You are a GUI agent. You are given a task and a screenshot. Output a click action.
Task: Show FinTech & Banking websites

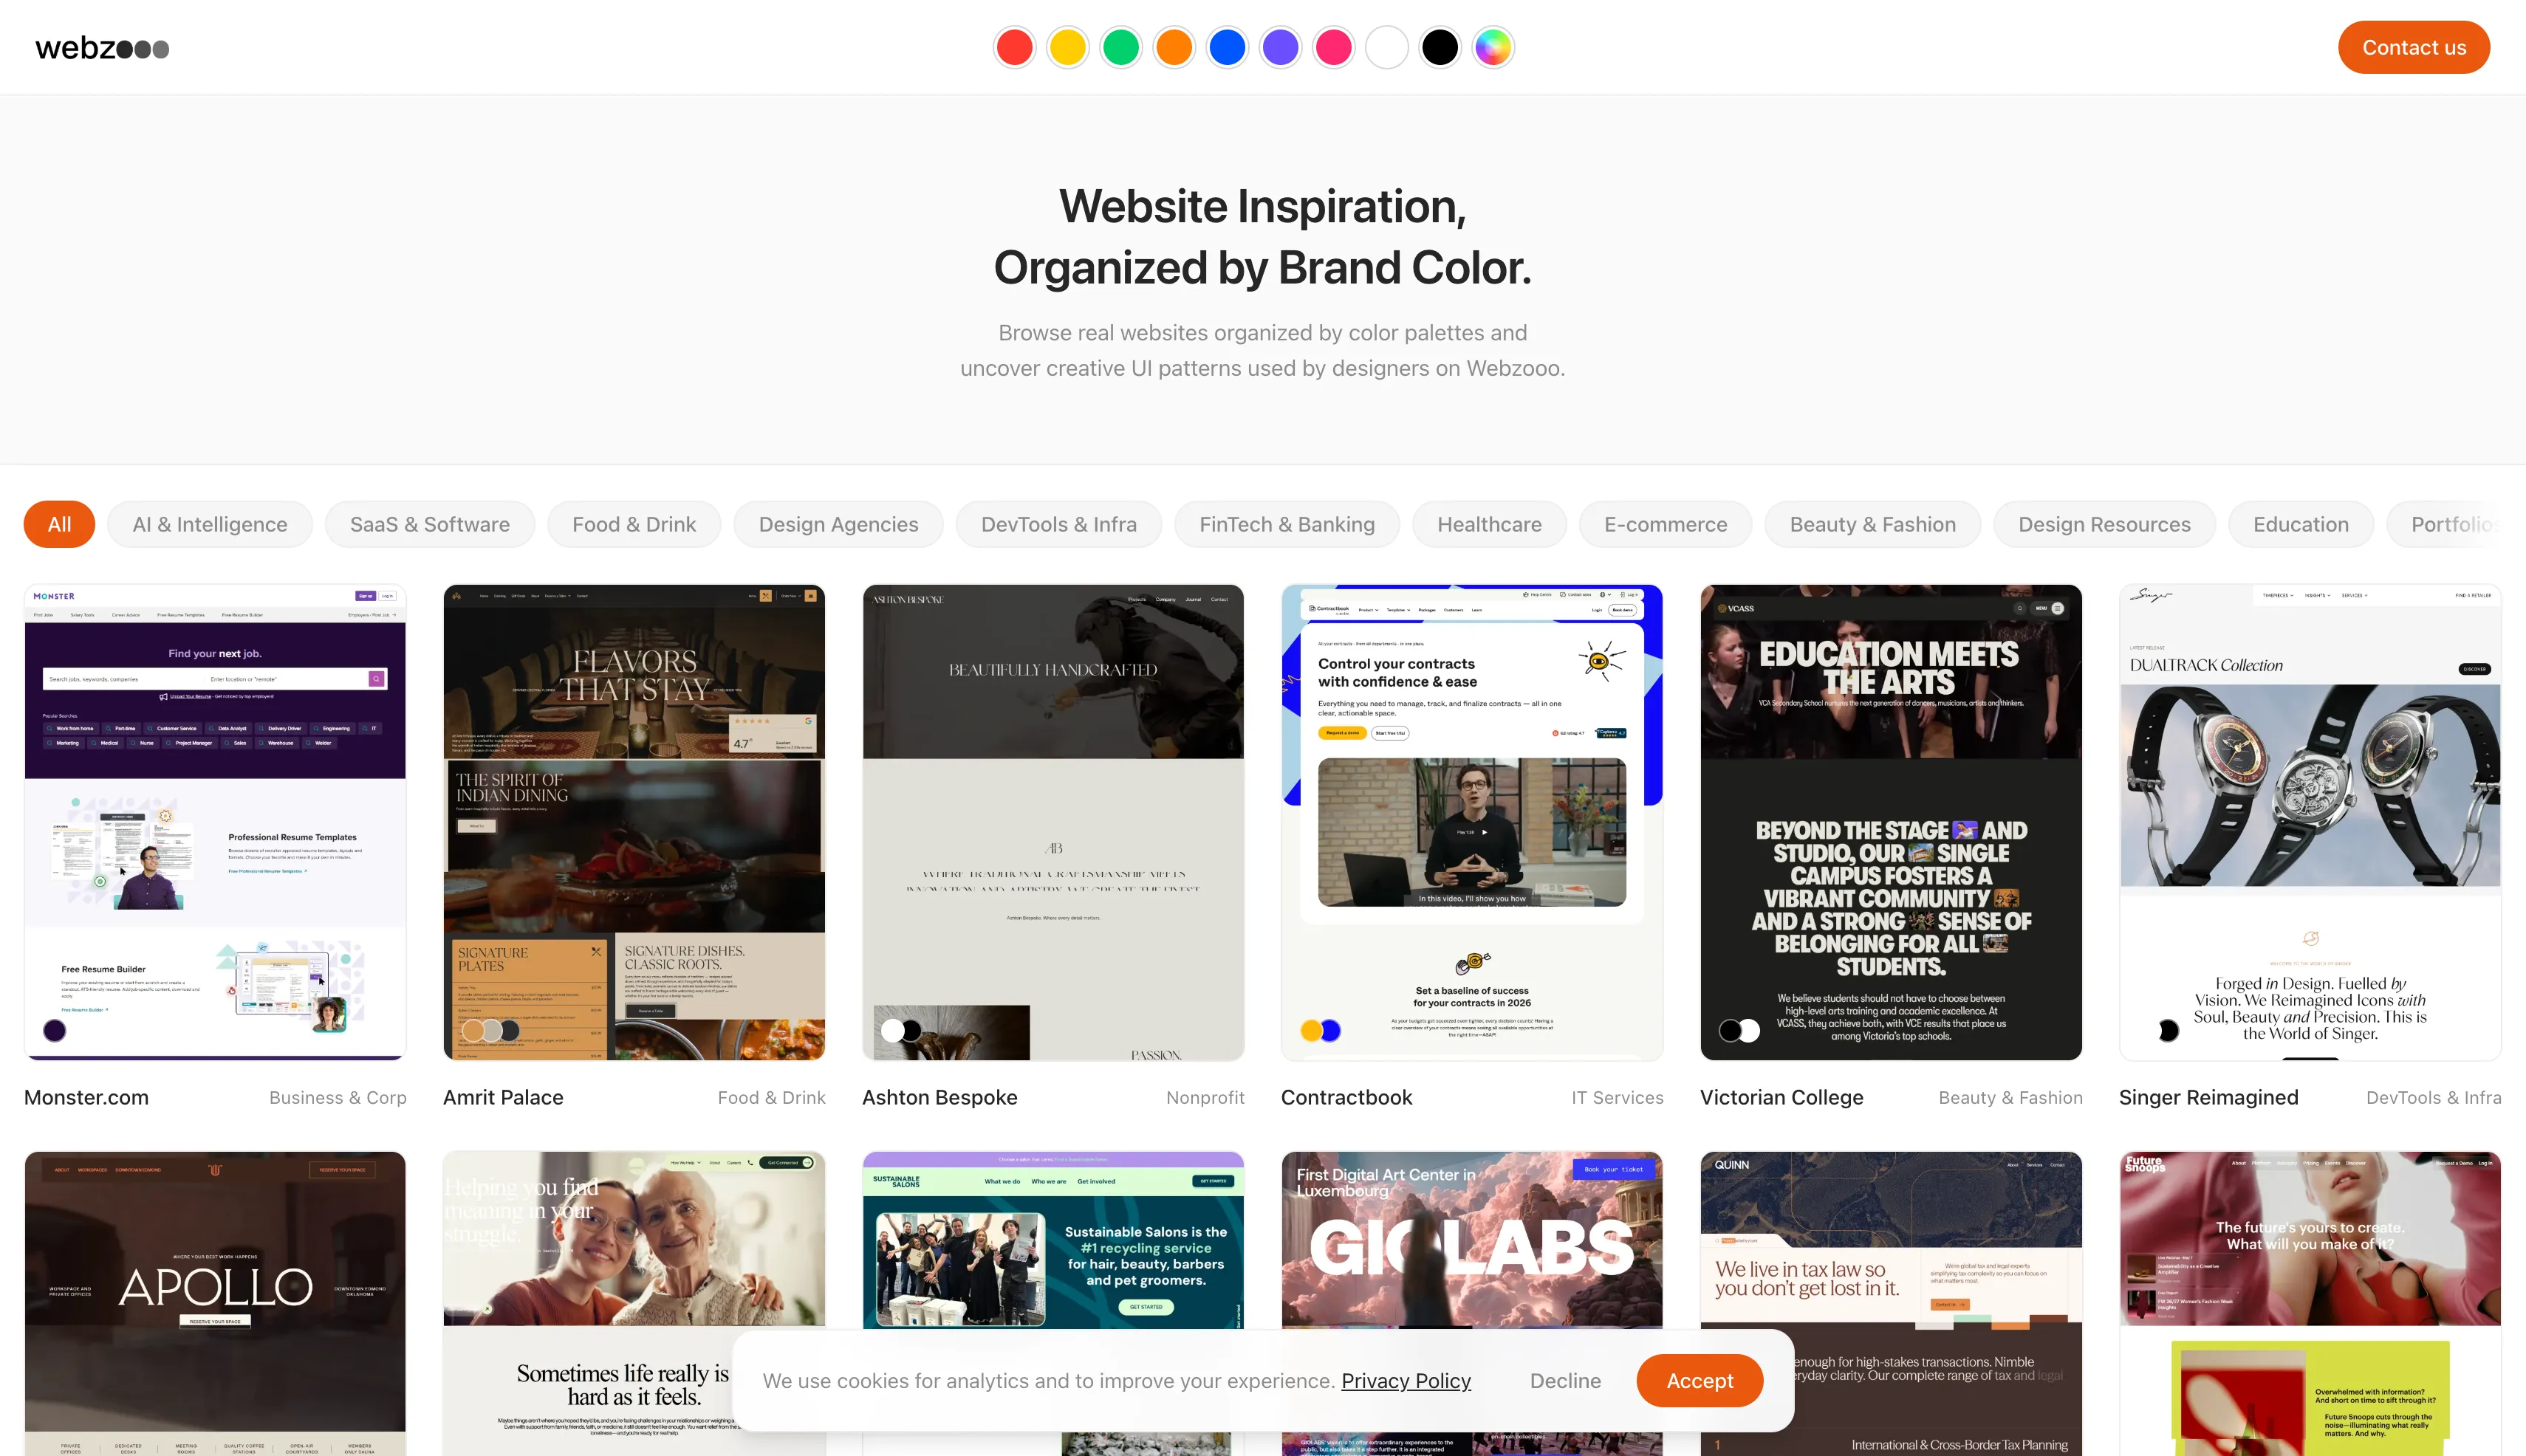(1287, 524)
